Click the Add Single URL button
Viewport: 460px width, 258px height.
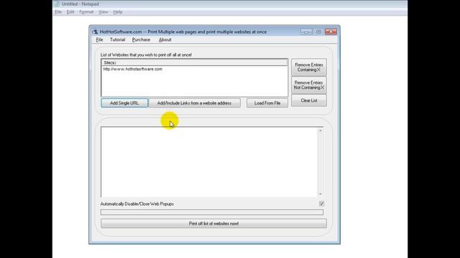click(124, 103)
